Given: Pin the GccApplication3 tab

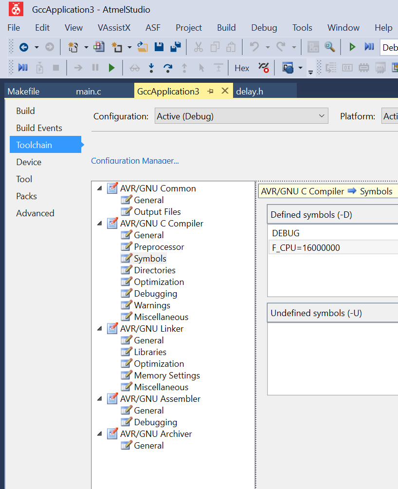Looking at the screenshot, I should point(211,92).
